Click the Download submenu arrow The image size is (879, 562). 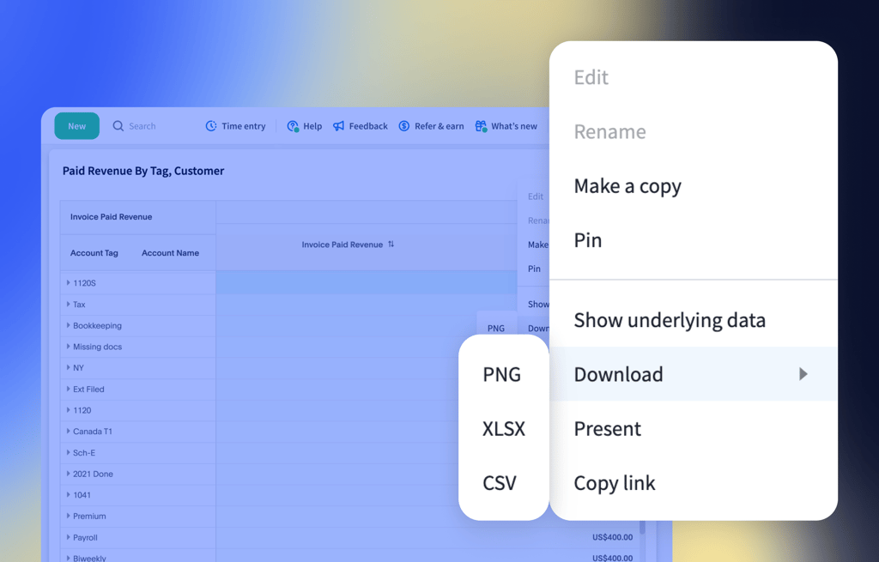pyautogui.click(x=803, y=374)
